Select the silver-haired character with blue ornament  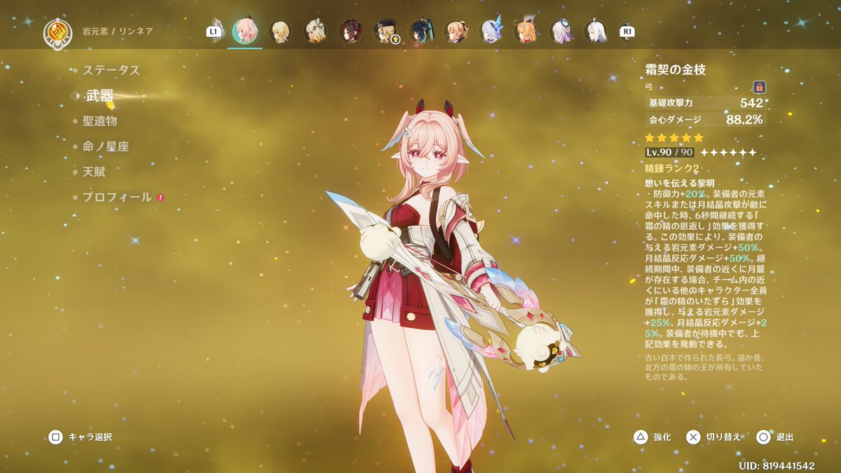[491, 32]
